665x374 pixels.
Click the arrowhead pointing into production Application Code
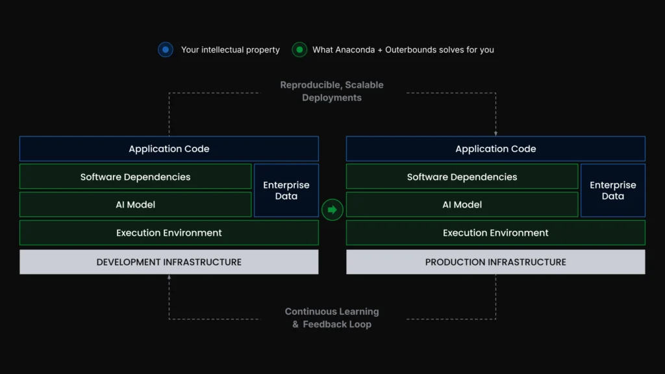coord(496,133)
